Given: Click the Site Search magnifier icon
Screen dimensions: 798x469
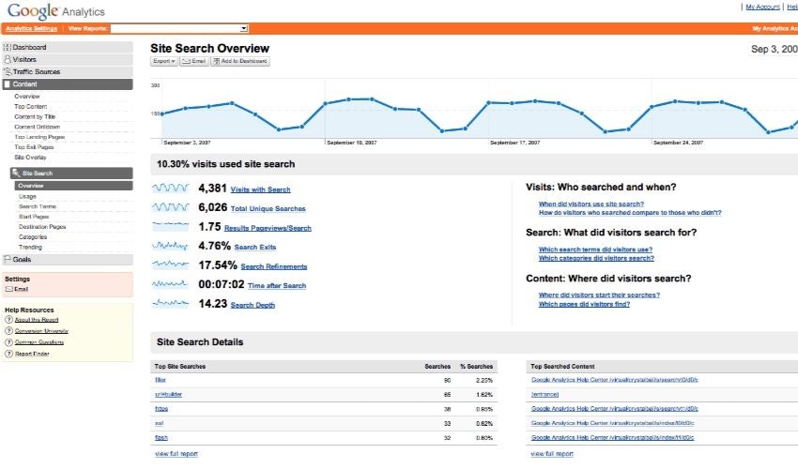Looking at the screenshot, I should click(x=16, y=174).
